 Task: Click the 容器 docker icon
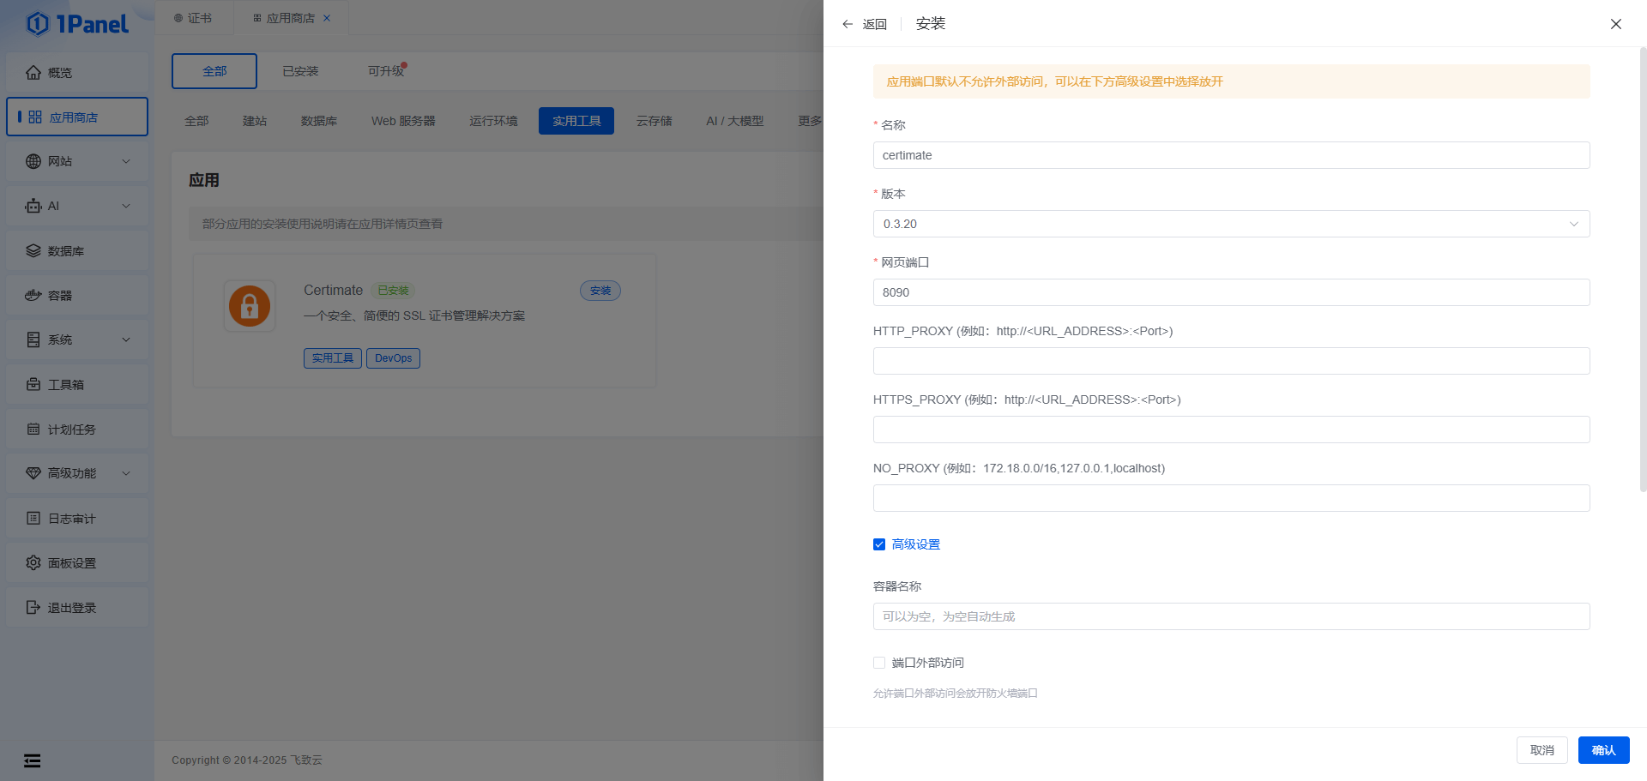[x=33, y=295]
